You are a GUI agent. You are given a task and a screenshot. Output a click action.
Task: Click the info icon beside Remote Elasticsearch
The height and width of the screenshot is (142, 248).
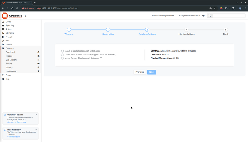[101, 58]
